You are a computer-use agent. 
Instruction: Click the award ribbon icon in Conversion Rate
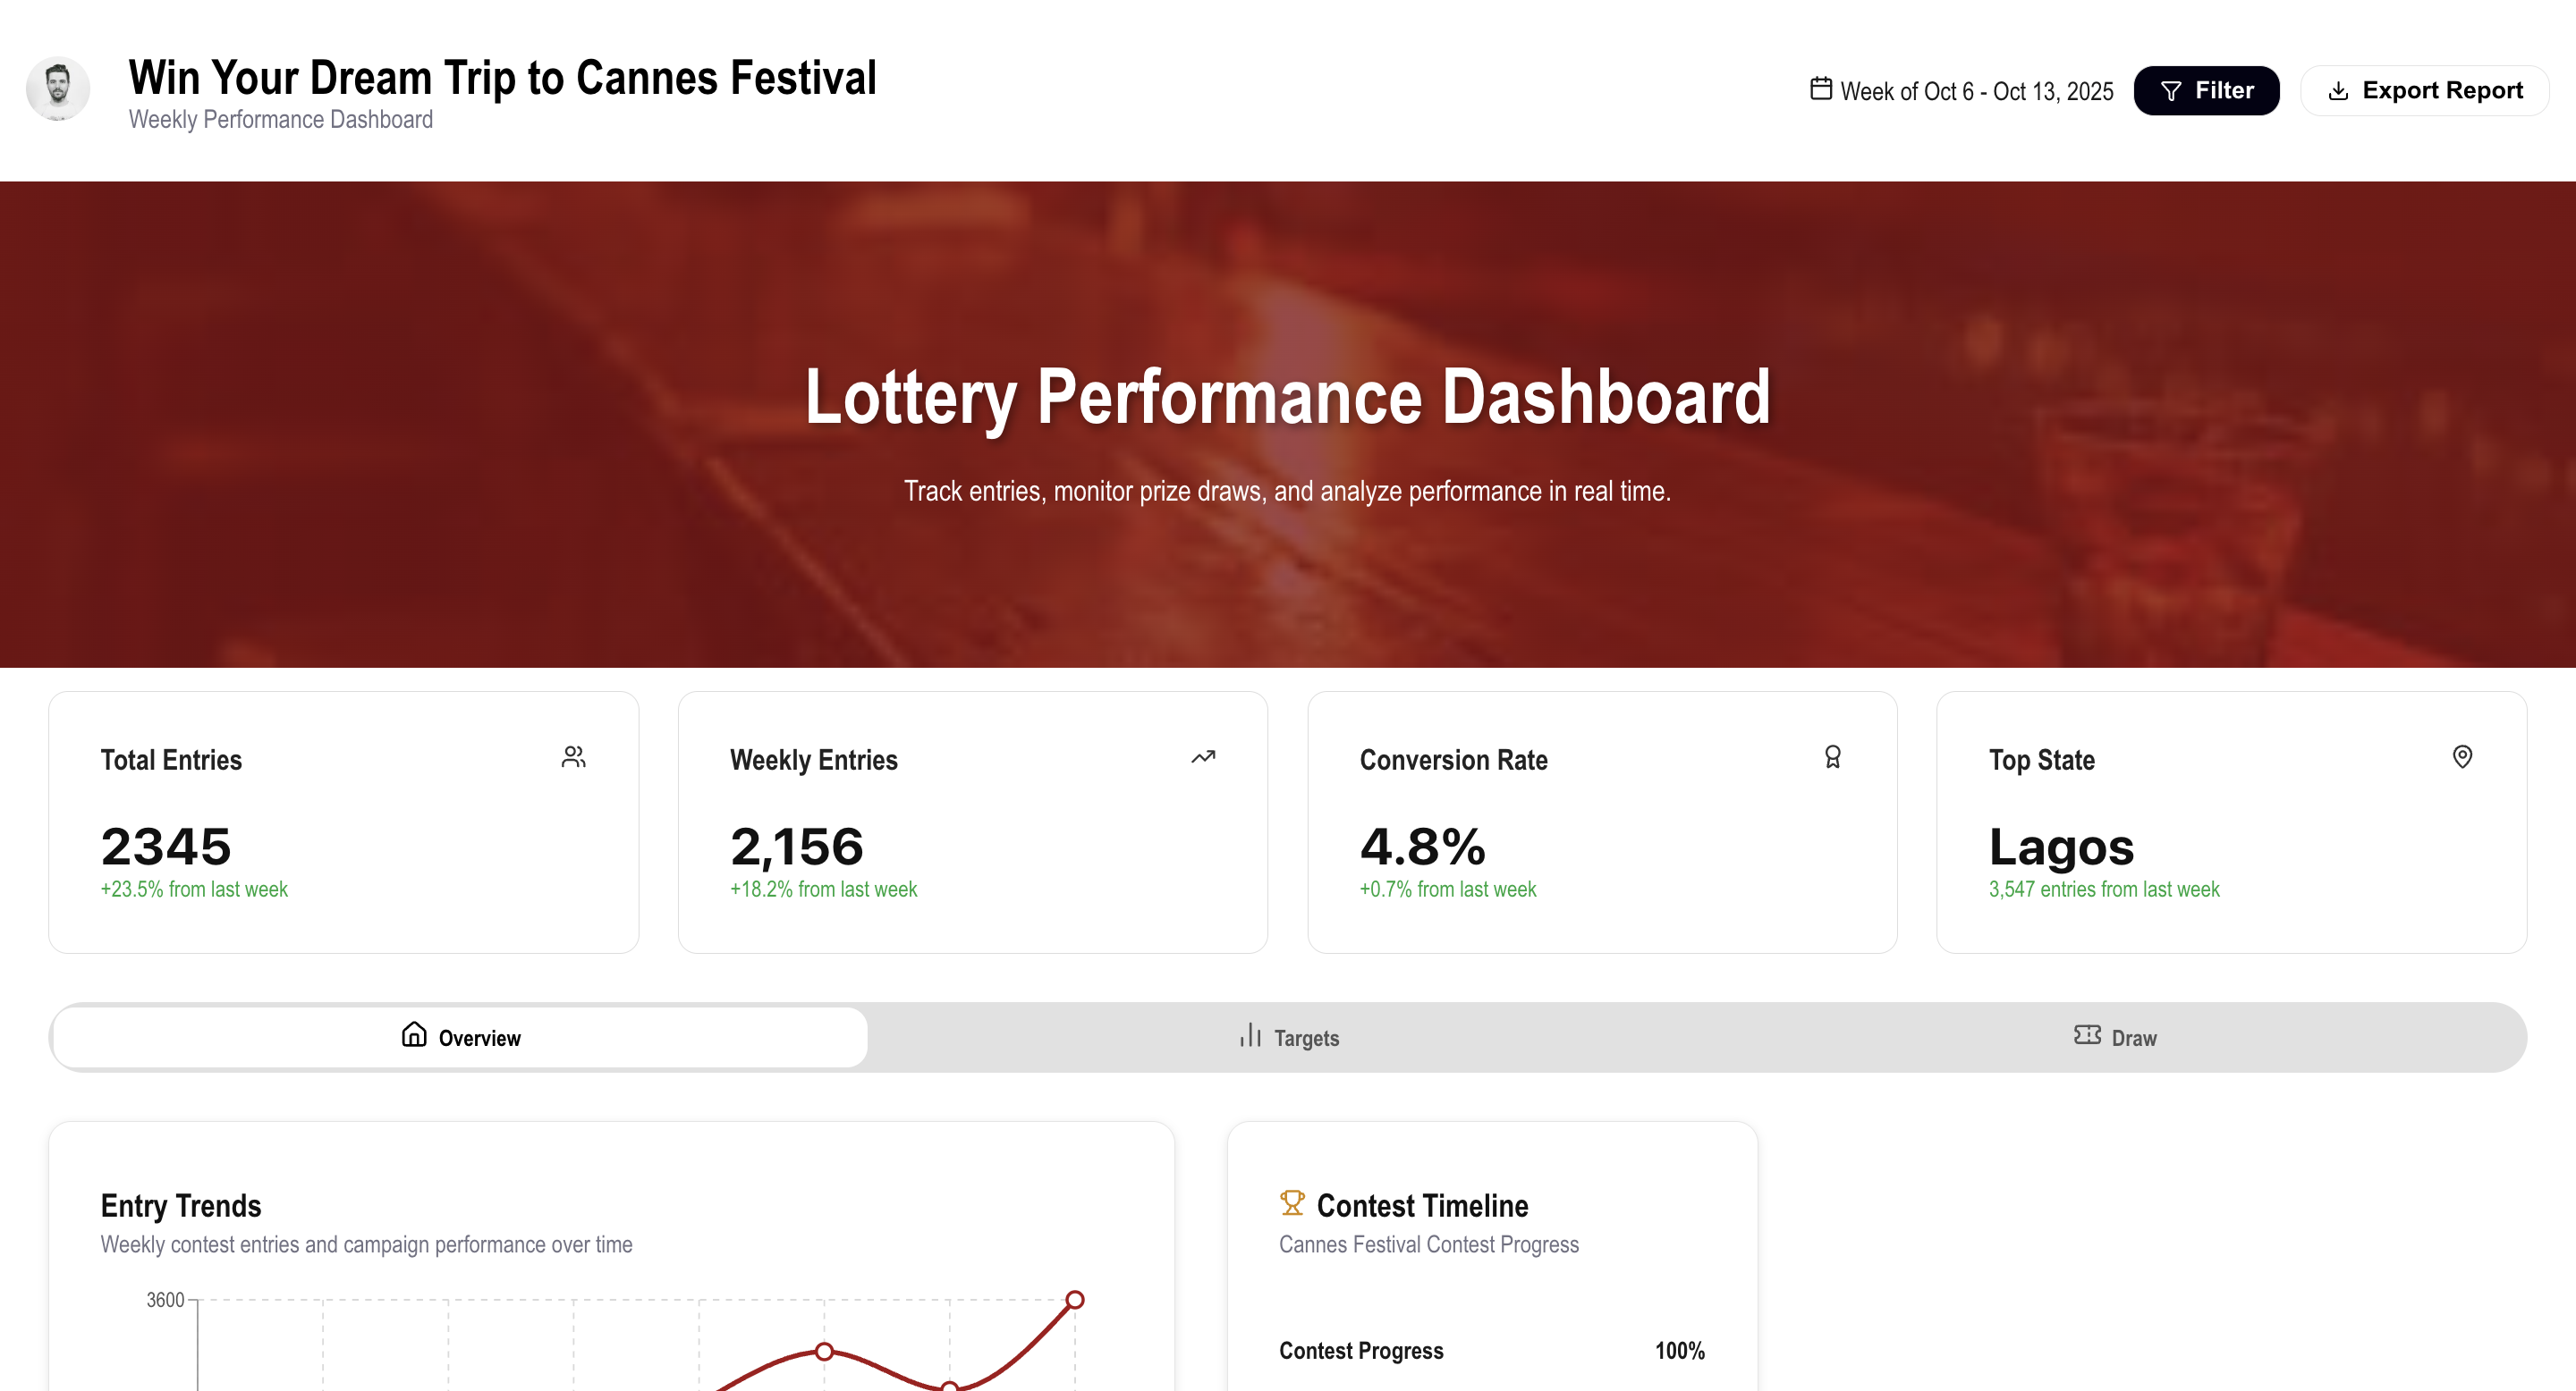(1832, 757)
